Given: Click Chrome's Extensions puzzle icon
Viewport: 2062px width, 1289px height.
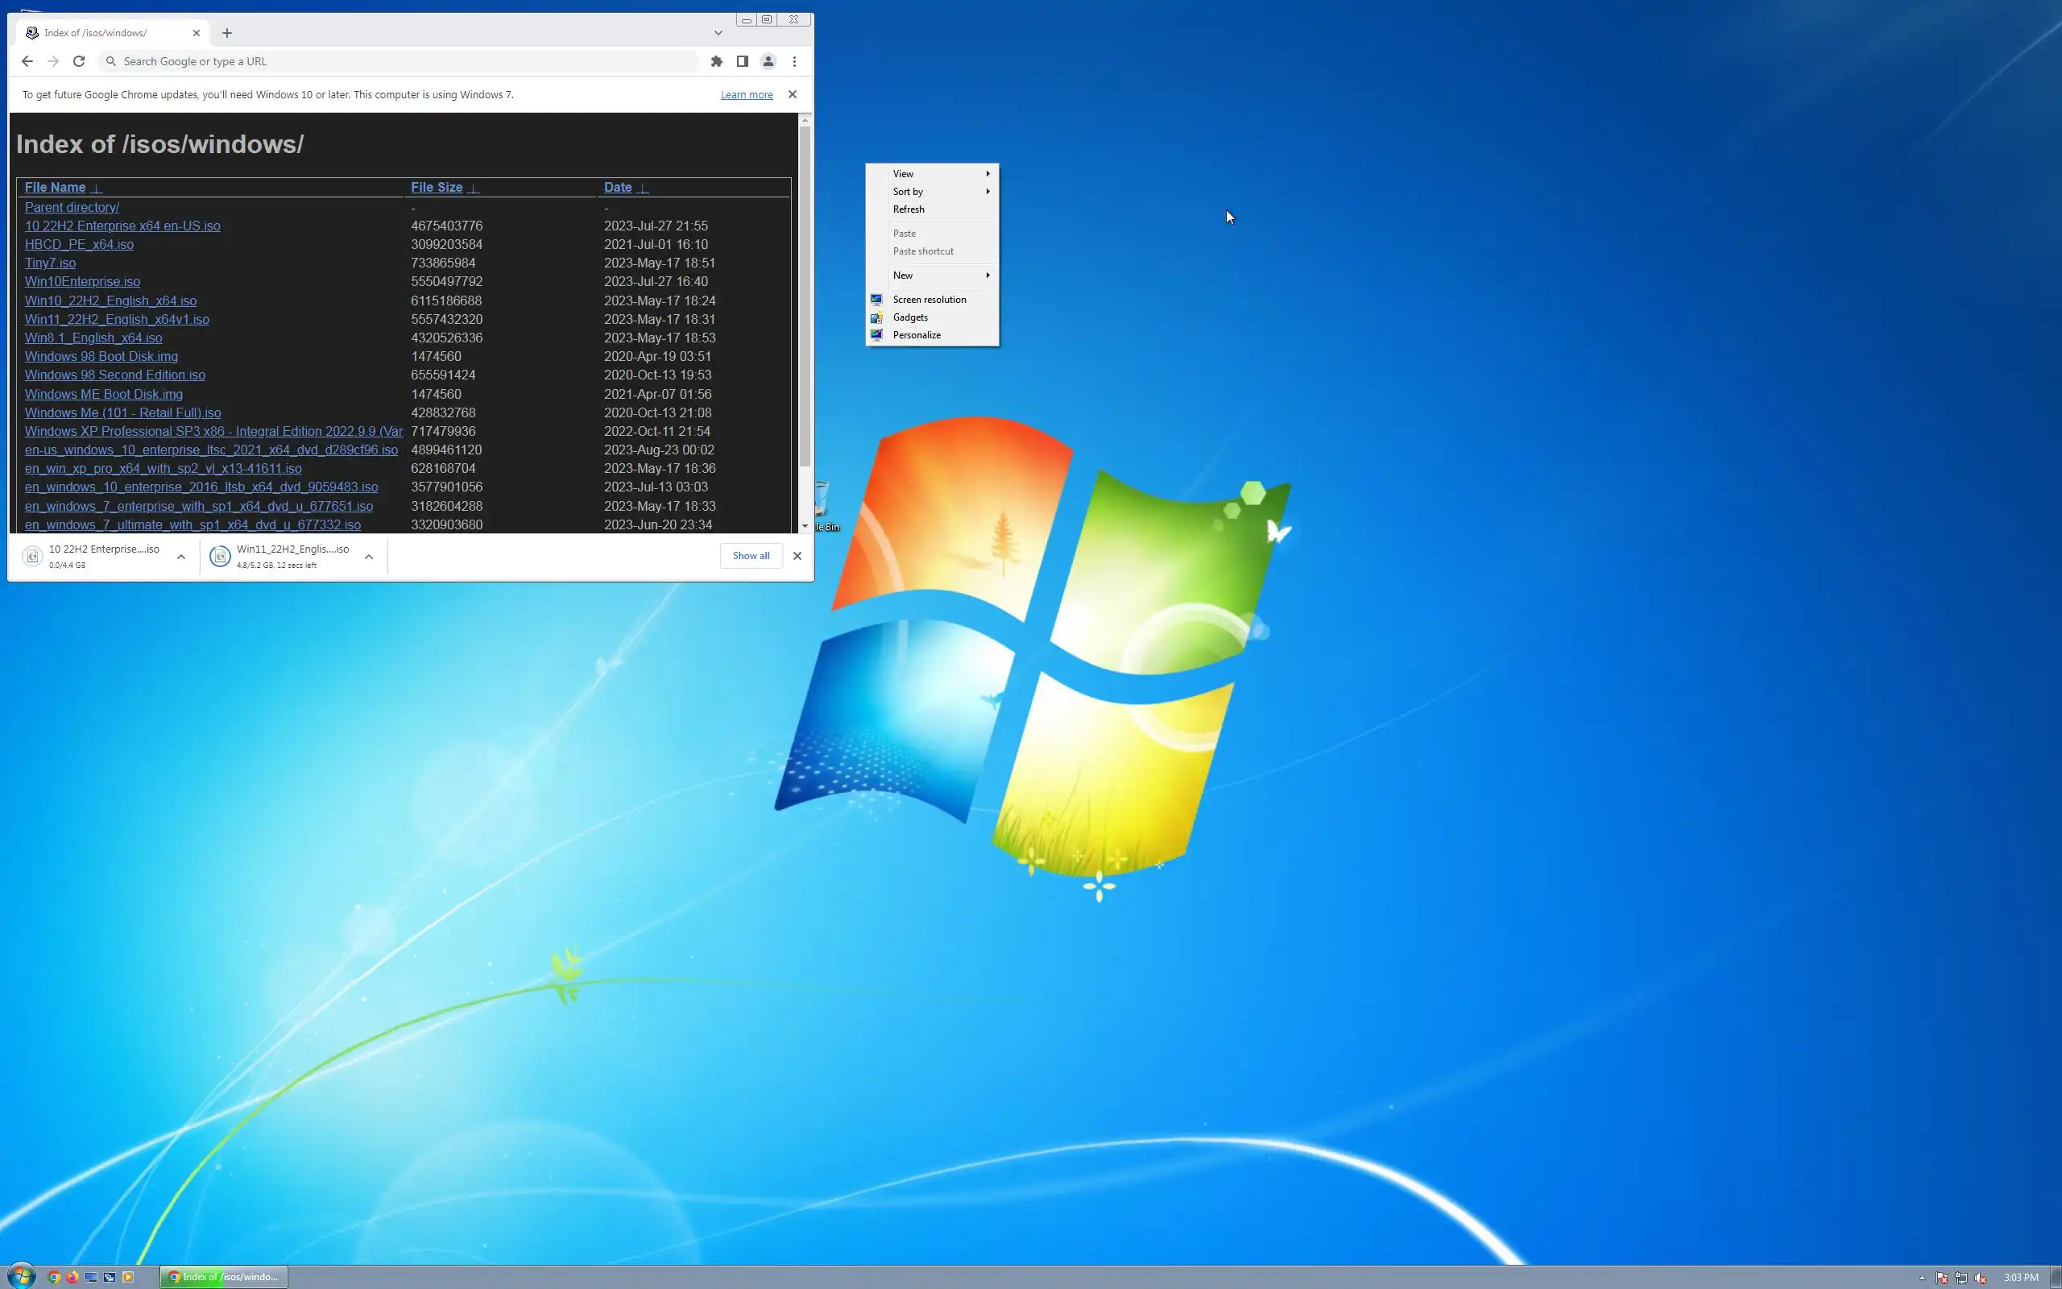Looking at the screenshot, I should click(x=717, y=61).
